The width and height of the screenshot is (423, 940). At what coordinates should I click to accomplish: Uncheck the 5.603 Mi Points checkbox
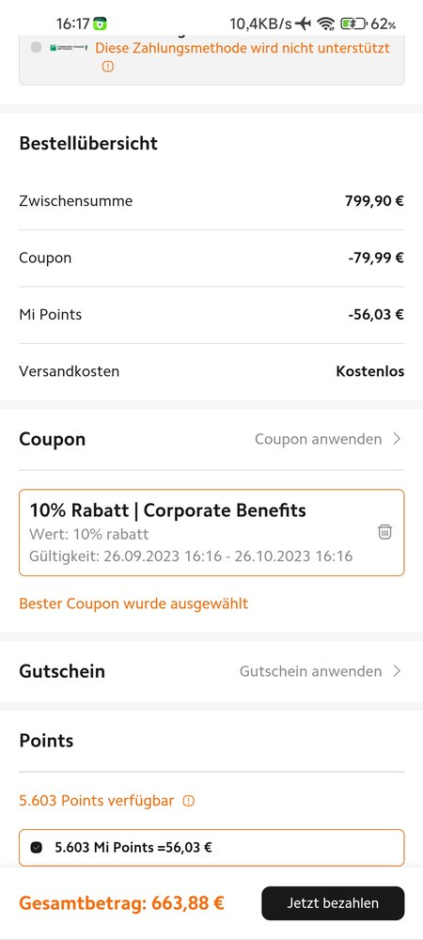coord(36,848)
